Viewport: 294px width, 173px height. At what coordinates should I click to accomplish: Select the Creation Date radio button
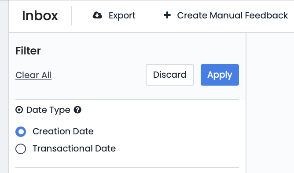pos(21,132)
